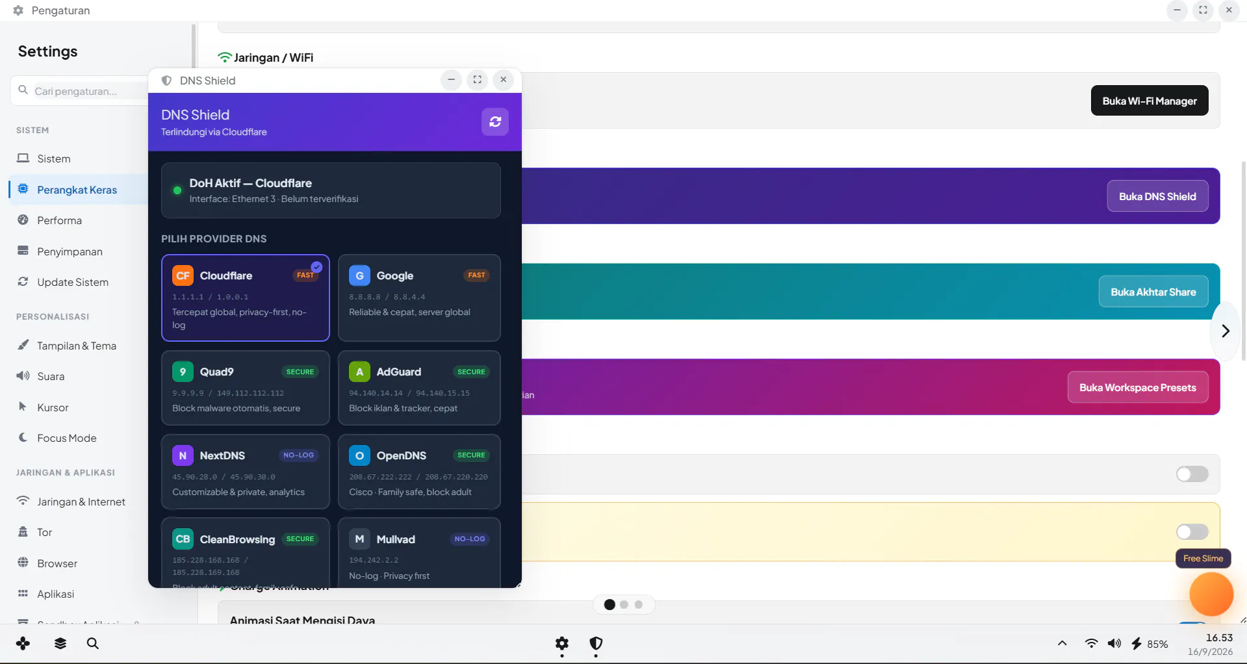This screenshot has width=1247, height=664.
Task: Click the settings gear icon in the taskbar
Action: click(x=562, y=643)
